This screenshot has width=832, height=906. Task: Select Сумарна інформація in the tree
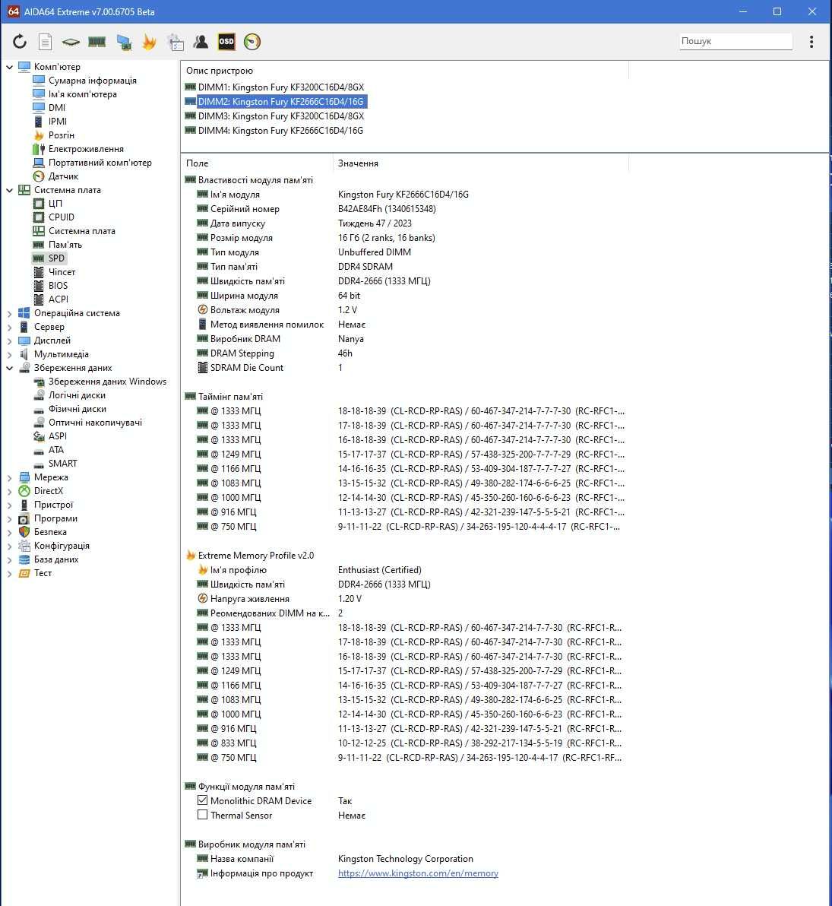click(x=93, y=81)
